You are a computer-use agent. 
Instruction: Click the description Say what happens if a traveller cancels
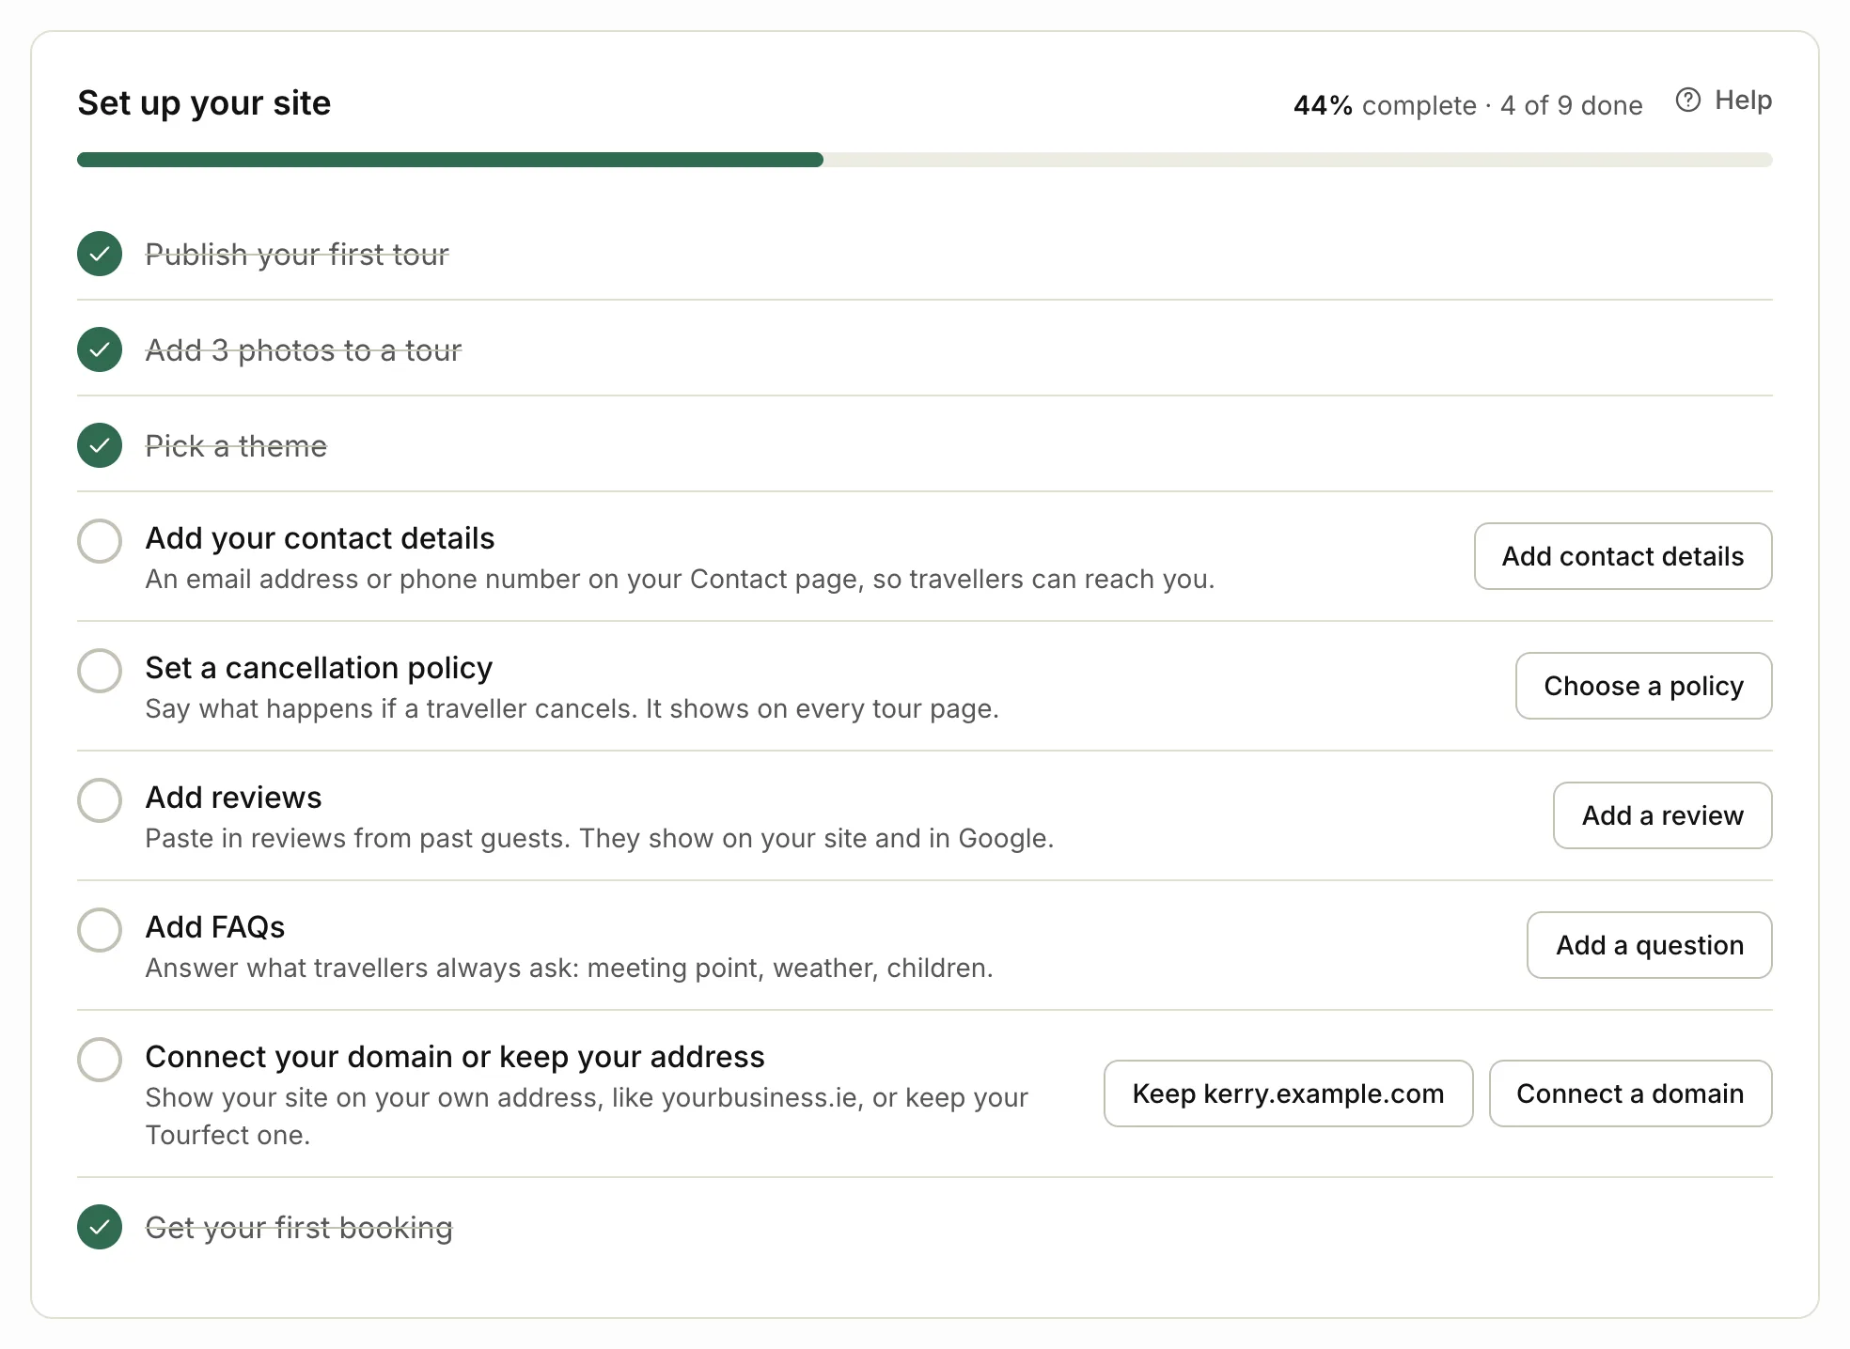pyautogui.click(x=572, y=709)
